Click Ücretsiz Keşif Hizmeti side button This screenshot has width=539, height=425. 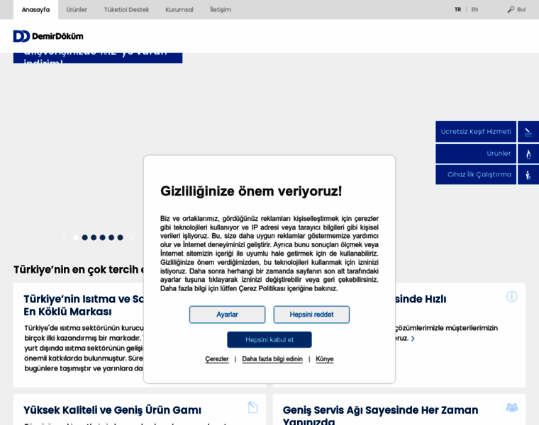pyautogui.click(x=476, y=132)
